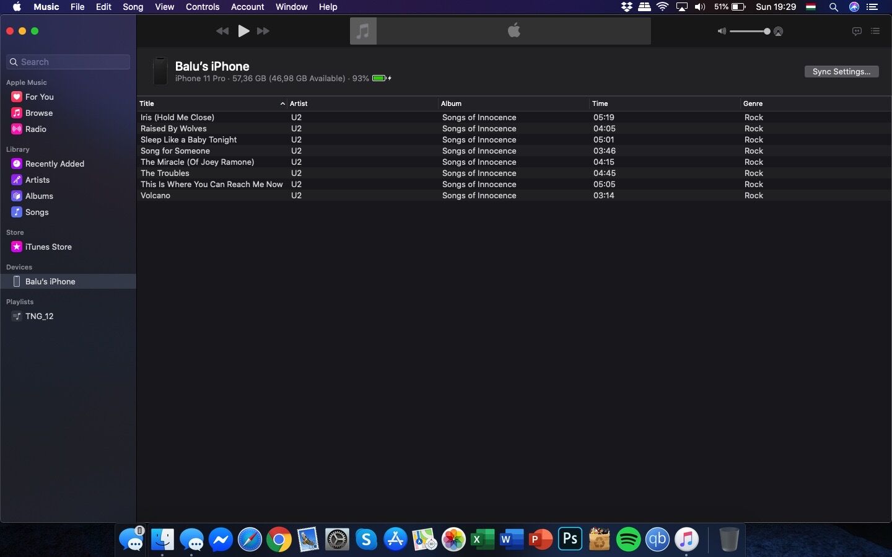Open the battery status menu
892x557 pixels.
click(x=730, y=7)
